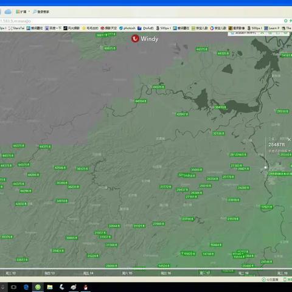Open the green 360 browser taskbar icon

click(38, 287)
